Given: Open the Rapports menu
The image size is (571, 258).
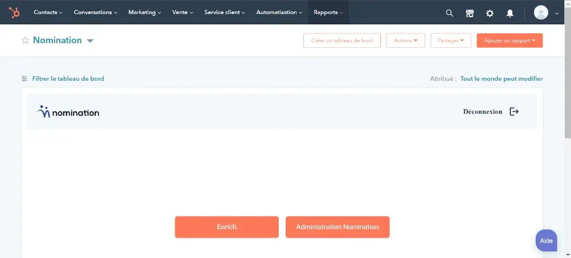Looking at the screenshot, I should coord(328,12).
